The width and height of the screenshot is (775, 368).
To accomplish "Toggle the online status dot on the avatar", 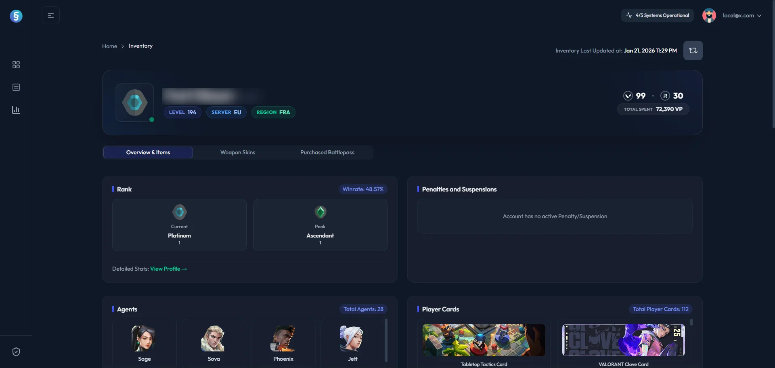I will coord(152,120).
